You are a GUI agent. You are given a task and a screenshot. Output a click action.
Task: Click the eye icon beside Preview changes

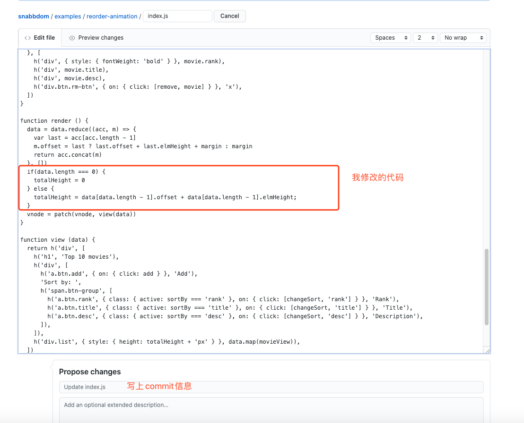pos(72,37)
